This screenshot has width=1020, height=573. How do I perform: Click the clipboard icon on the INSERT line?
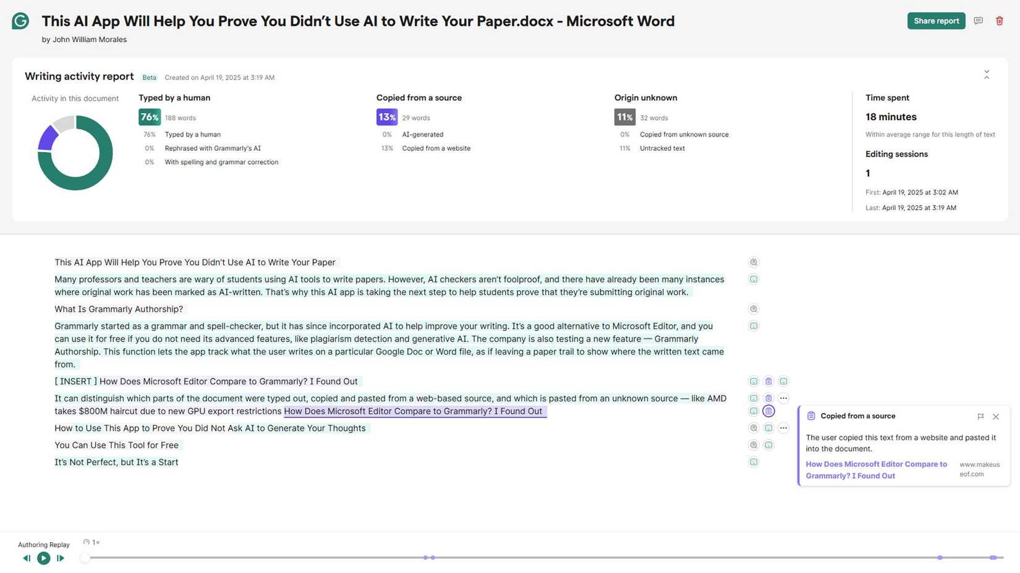[768, 382]
